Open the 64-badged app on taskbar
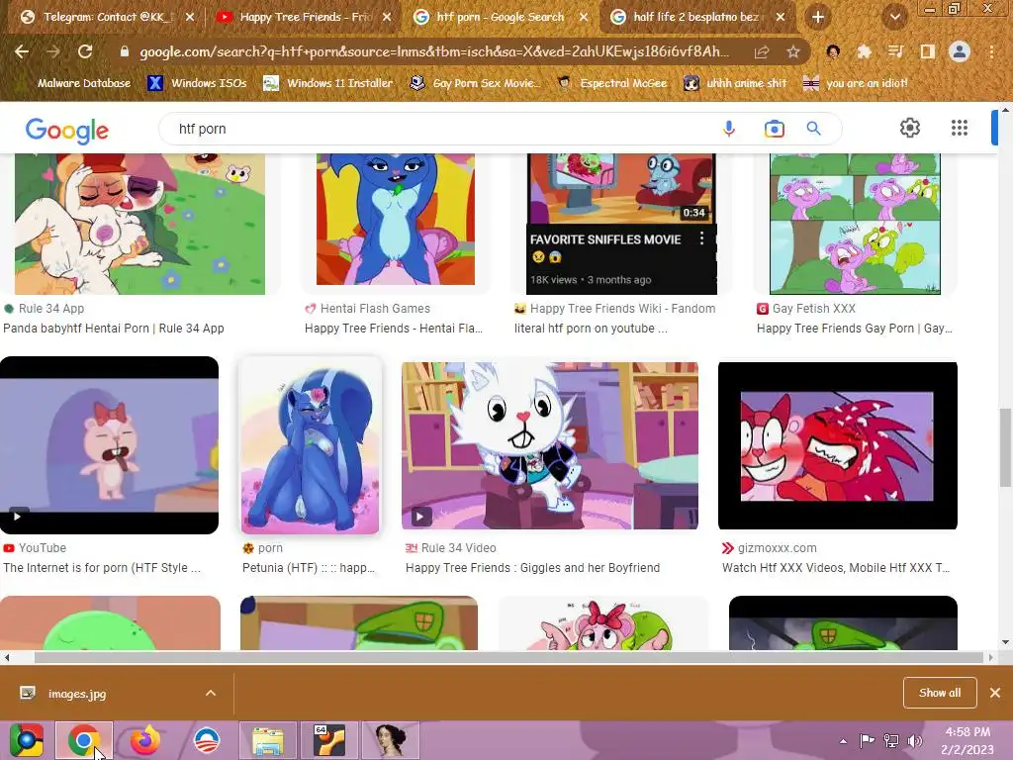Image resolution: width=1013 pixels, height=760 pixels. [328, 740]
